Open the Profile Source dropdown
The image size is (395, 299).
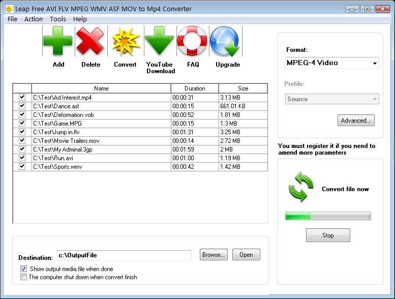pyautogui.click(x=332, y=99)
